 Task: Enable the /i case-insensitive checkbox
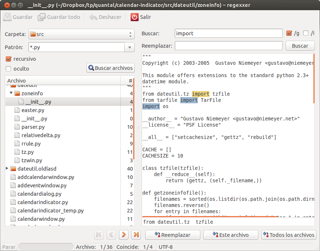point(306,33)
